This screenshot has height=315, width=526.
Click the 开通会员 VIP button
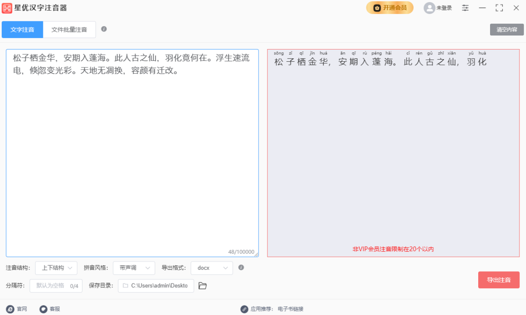(x=390, y=8)
